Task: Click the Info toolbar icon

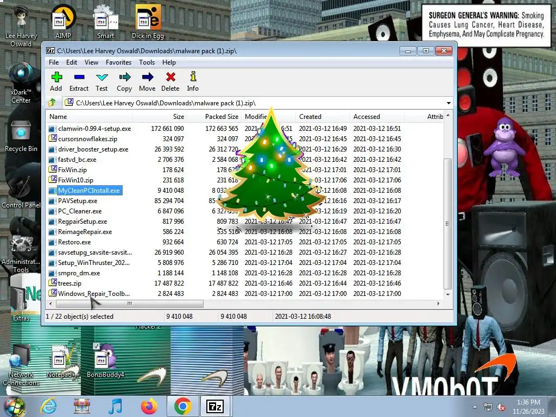Action: pos(193,77)
